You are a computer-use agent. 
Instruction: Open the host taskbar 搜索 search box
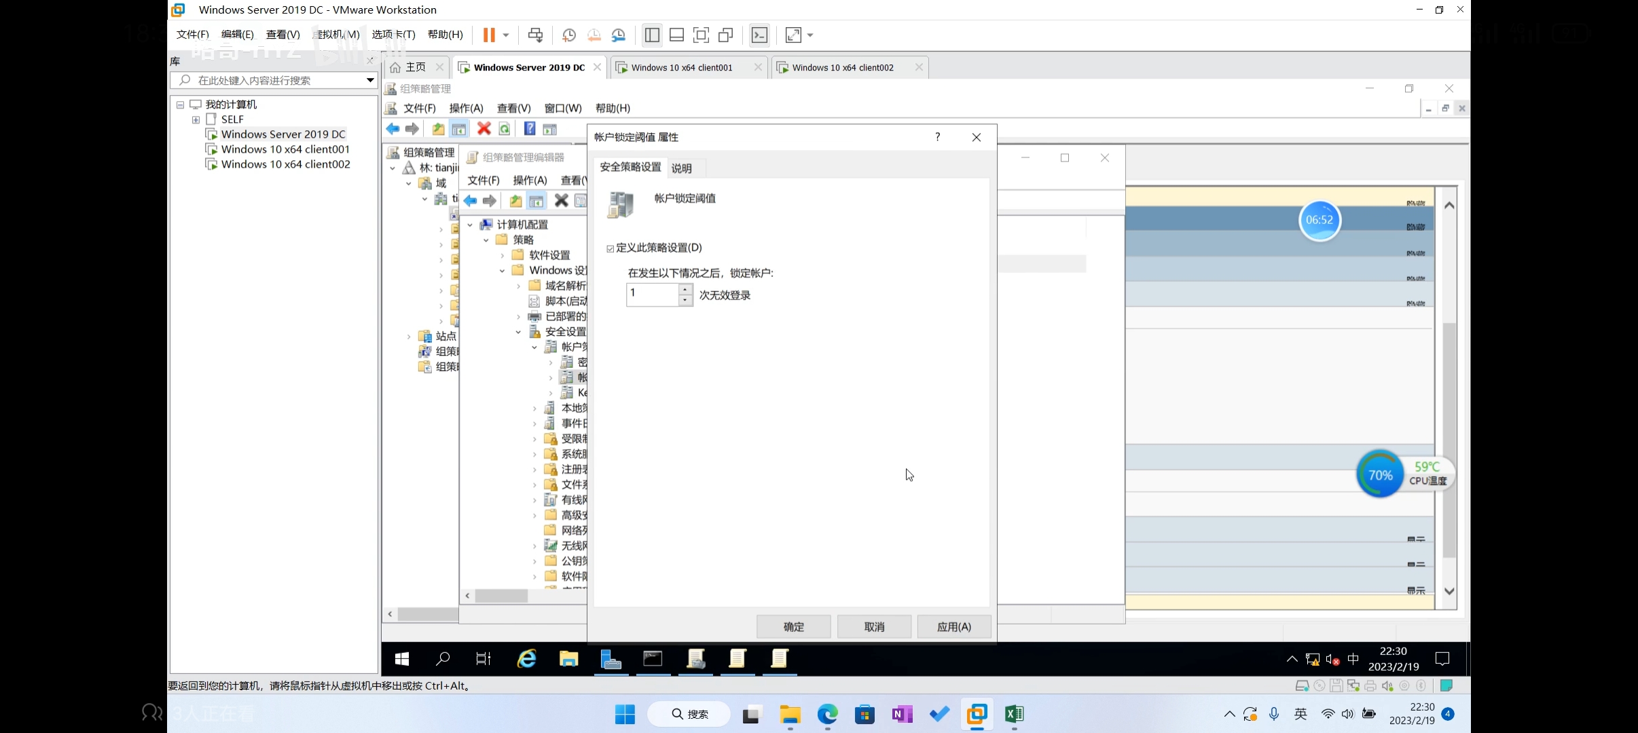coord(689,714)
